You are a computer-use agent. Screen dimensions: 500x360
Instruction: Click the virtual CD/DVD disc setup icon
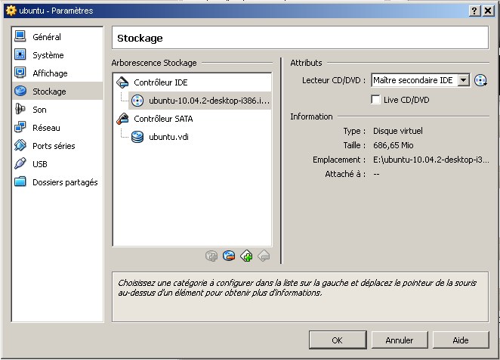coord(480,81)
